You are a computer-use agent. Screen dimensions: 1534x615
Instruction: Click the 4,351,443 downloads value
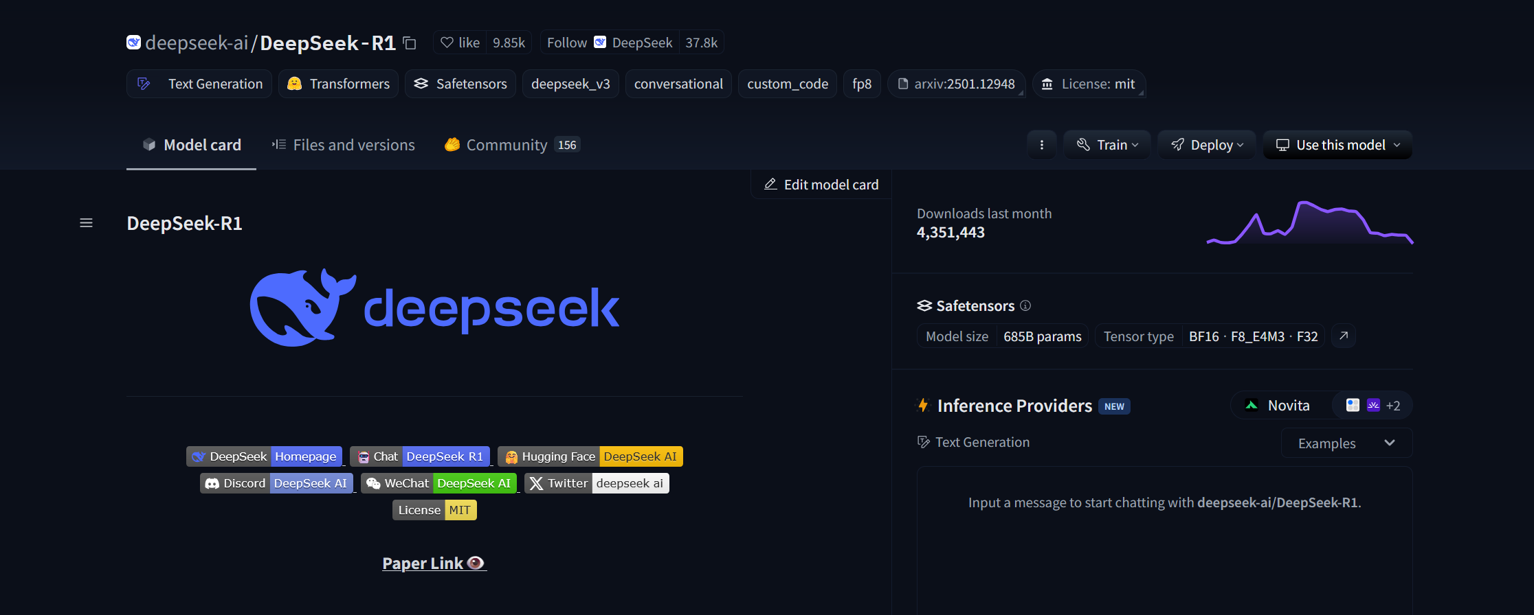[x=951, y=233]
